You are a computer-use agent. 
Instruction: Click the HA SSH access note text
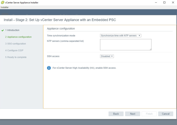pos(84,68)
